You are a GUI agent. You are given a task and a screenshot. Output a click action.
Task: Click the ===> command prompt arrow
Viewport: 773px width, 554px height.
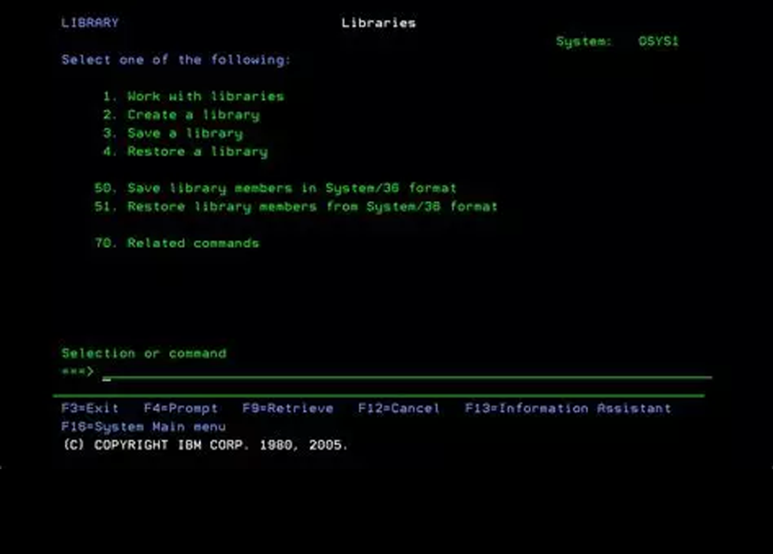coord(78,372)
